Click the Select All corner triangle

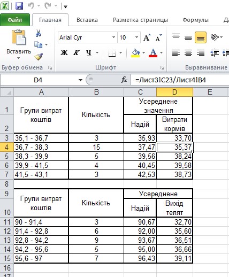(7, 92)
